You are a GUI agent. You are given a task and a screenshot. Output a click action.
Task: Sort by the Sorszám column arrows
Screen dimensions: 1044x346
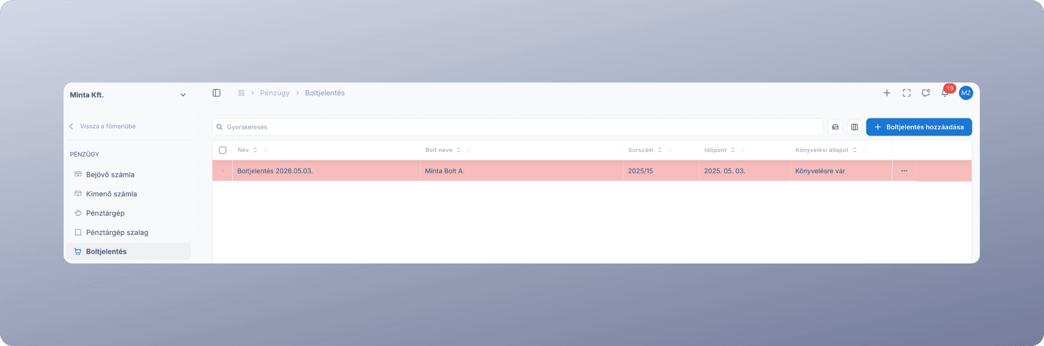[660, 150]
